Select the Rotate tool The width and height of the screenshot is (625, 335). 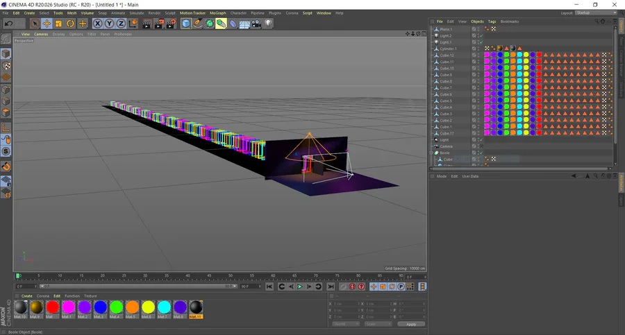click(70, 24)
